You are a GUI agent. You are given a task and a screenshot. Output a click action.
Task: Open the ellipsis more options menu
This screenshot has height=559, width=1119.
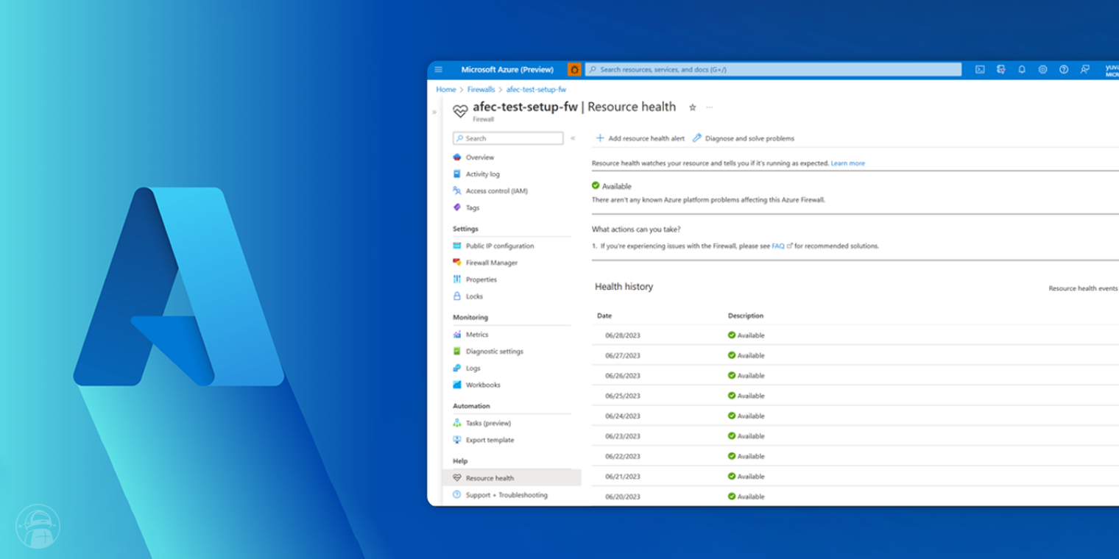coord(709,107)
